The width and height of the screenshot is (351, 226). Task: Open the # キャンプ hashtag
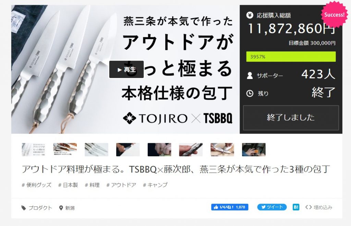click(x=155, y=185)
